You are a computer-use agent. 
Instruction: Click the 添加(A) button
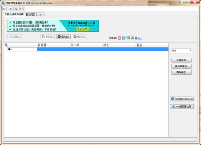(x=63, y=37)
